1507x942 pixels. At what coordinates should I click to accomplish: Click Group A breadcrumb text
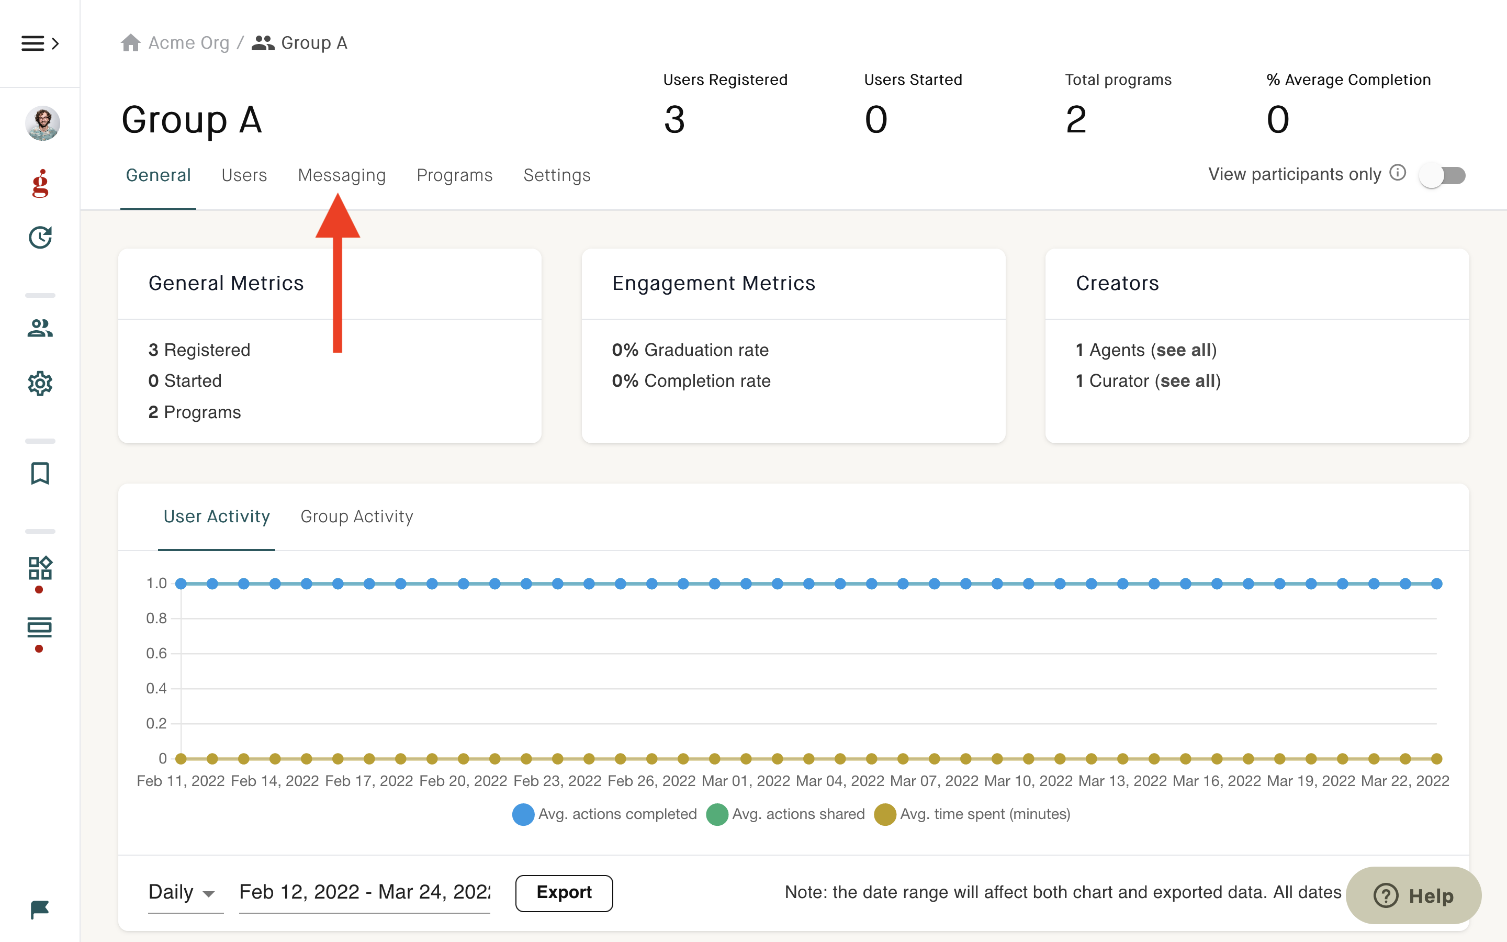[314, 43]
